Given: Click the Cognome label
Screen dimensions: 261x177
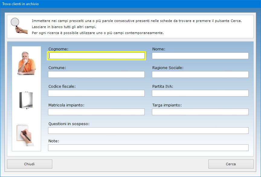Looking at the screenshot, I should pyautogui.click(x=58, y=49).
